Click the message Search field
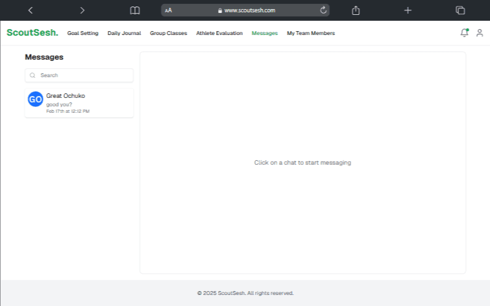The image size is (490, 306). [79, 75]
